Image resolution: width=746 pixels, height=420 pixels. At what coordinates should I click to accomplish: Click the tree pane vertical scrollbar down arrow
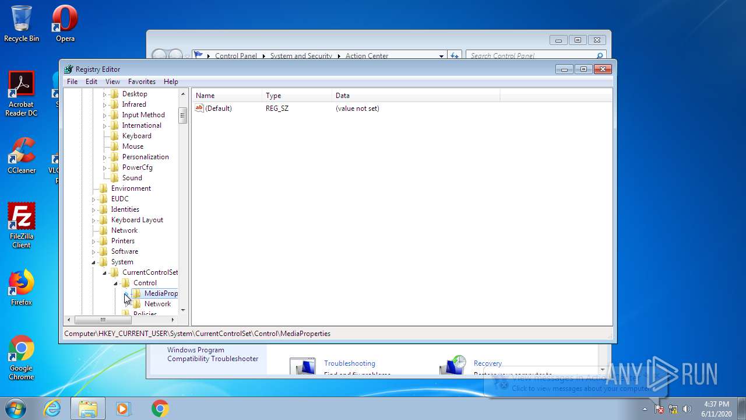183,310
